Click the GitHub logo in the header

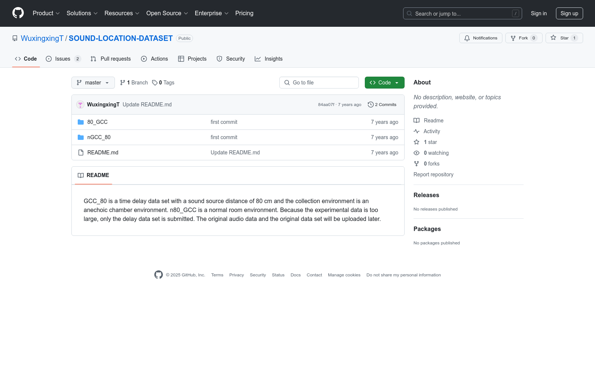coord(18,13)
